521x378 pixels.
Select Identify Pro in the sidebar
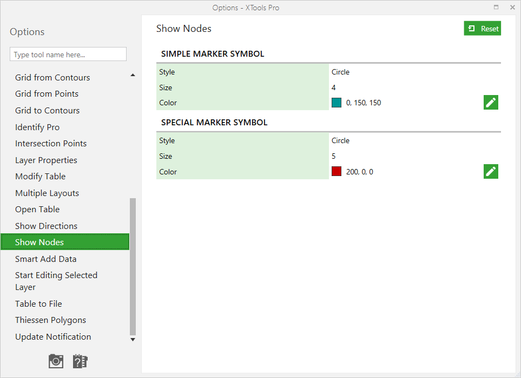37,127
